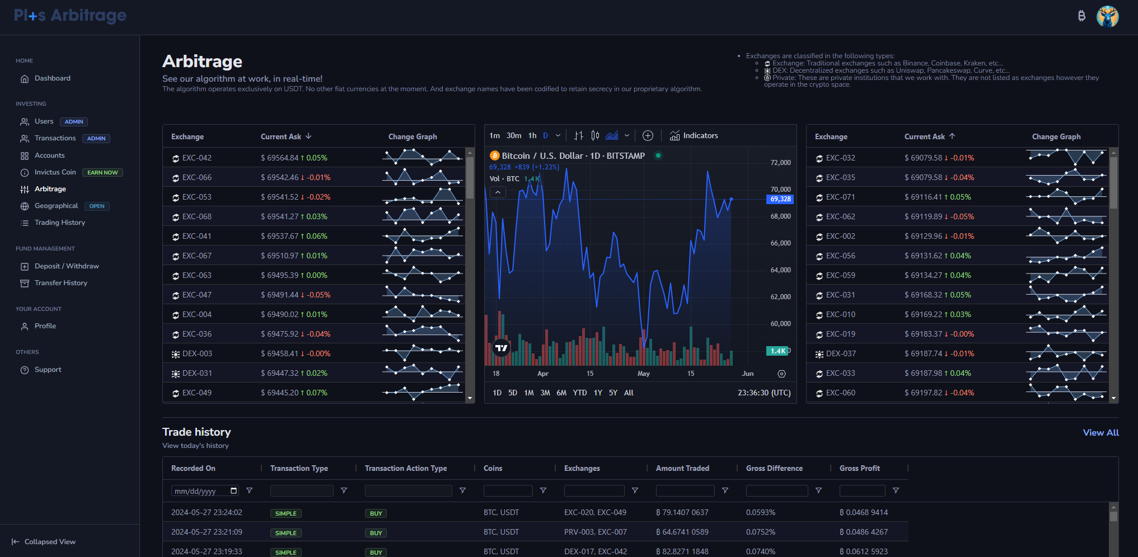
Task: Click the Plus Arbitrage logo
Action: pyautogui.click(x=70, y=16)
